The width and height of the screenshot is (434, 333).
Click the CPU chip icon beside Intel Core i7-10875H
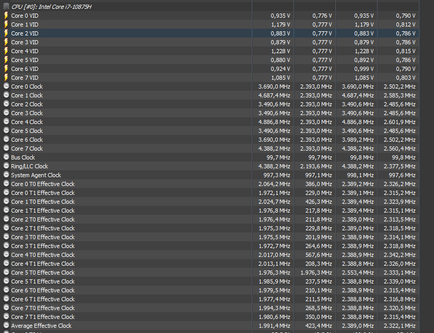tap(6, 6)
